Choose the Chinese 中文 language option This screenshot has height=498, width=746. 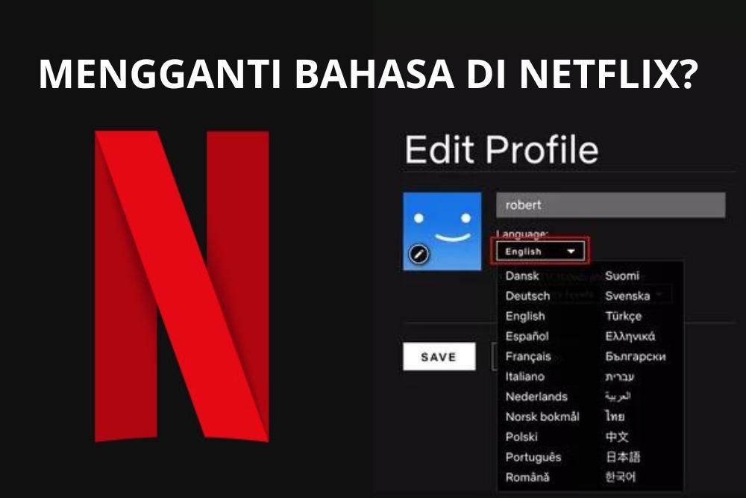pyautogui.click(x=617, y=437)
